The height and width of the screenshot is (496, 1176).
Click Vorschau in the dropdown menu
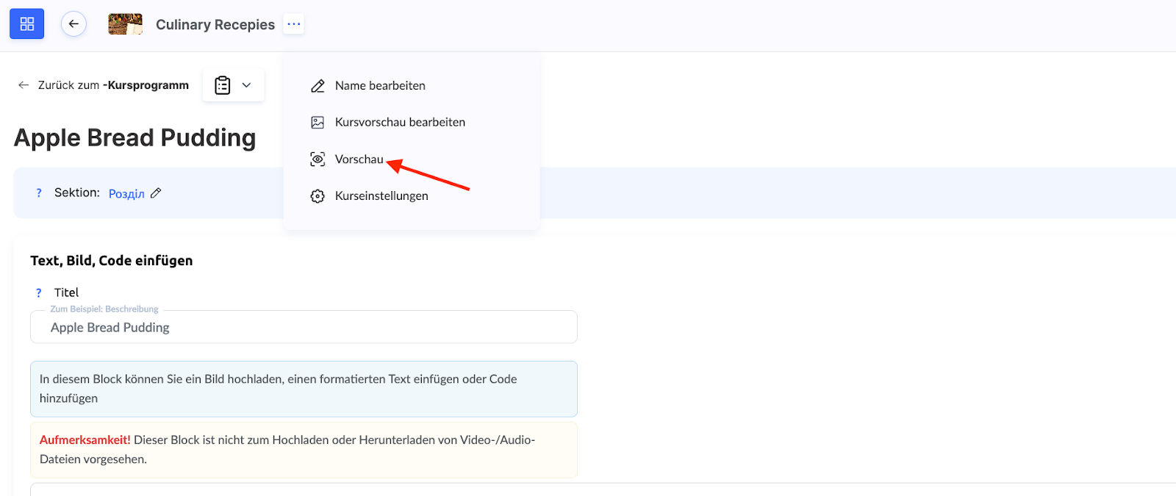tap(359, 159)
